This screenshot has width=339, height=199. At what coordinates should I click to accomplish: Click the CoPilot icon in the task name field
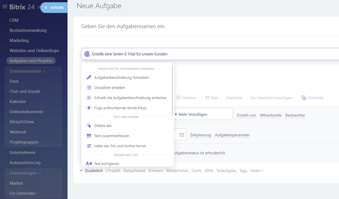pyautogui.click(x=87, y=54)
